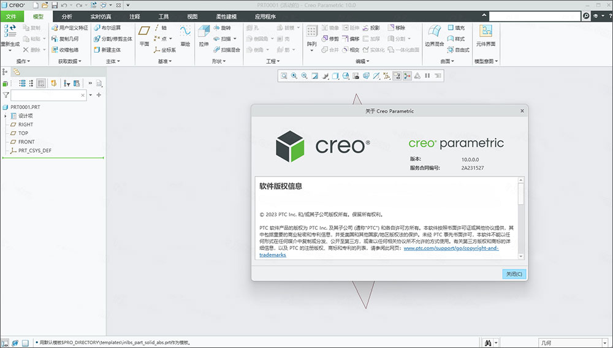
Task: Expand the 主体 group dropdown
Action: tap(113, 61)
